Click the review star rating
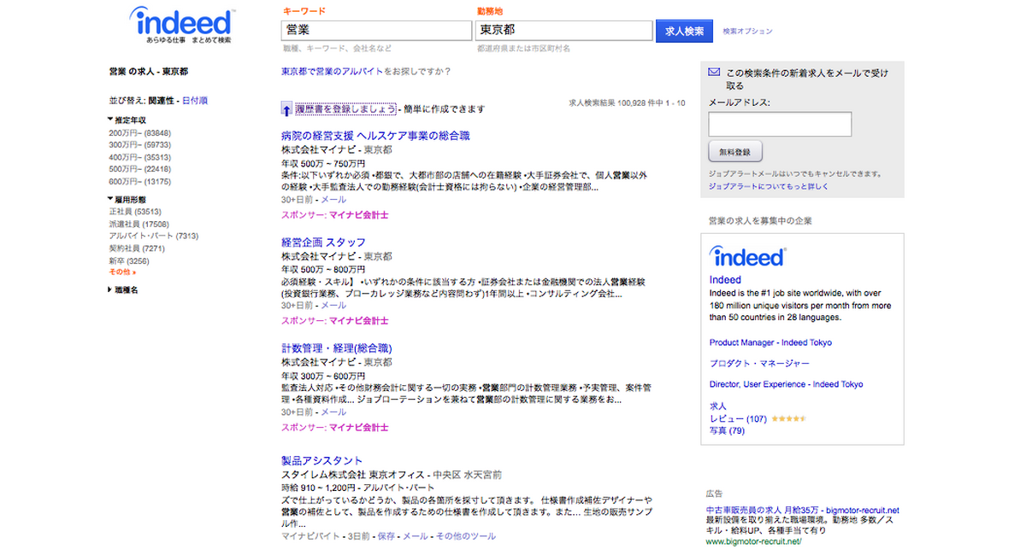 point(787,419)
